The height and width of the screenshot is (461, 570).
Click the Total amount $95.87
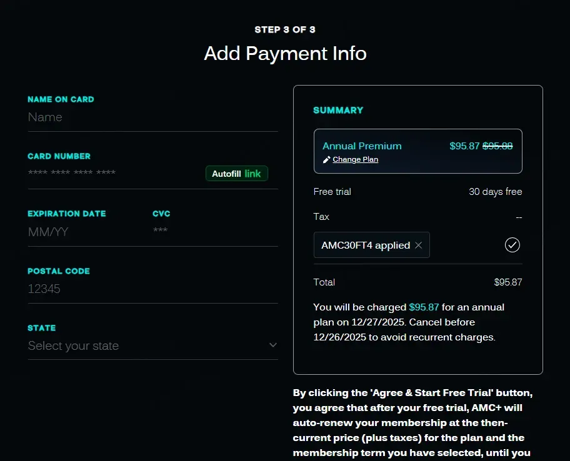click(507, 282)
